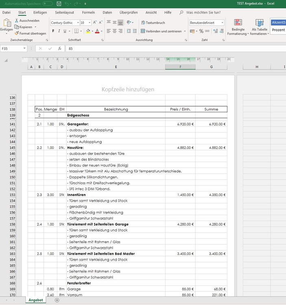Image resolution: width=286 pixels, height=305 pixels.
Task: Open Bedingte Formatierung options
Action: coord(238,27)
